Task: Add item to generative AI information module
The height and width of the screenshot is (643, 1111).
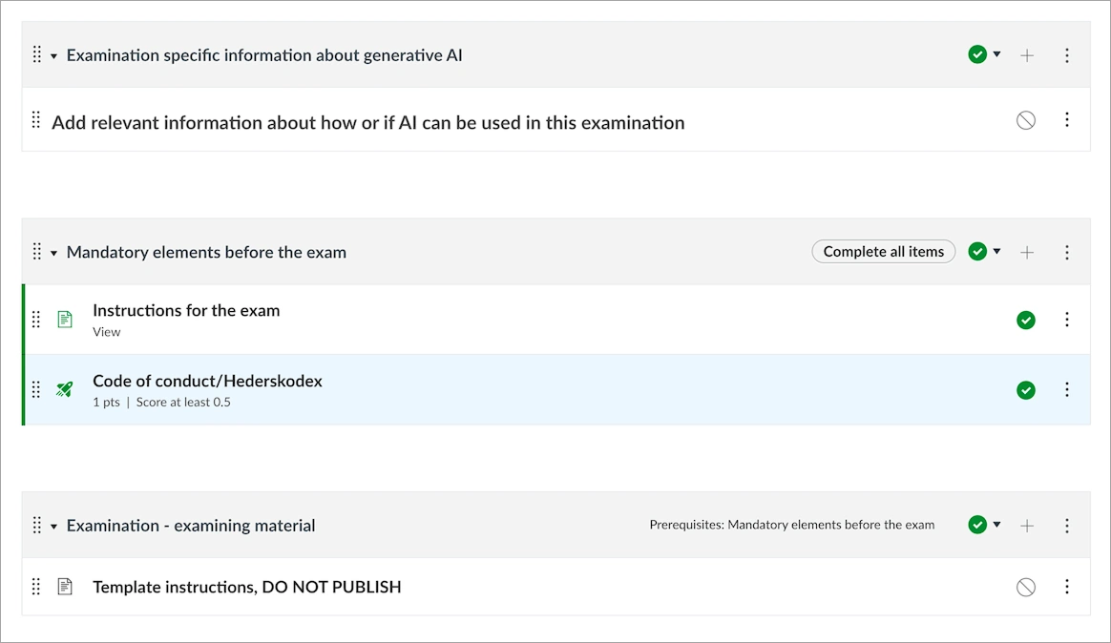Action: click(x=1027, y=55)
